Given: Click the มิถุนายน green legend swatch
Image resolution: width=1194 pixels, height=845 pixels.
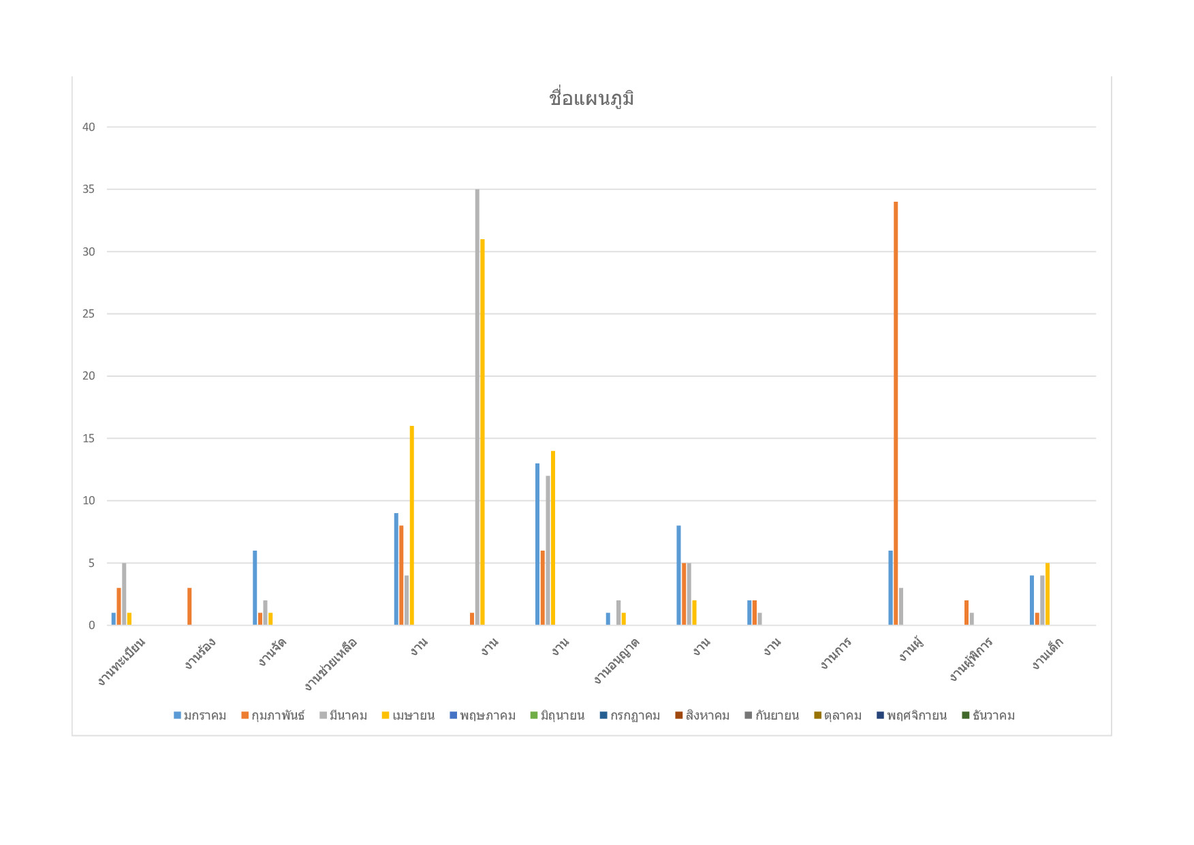Looking at the screenshot, I should click(x=534, y=716).
